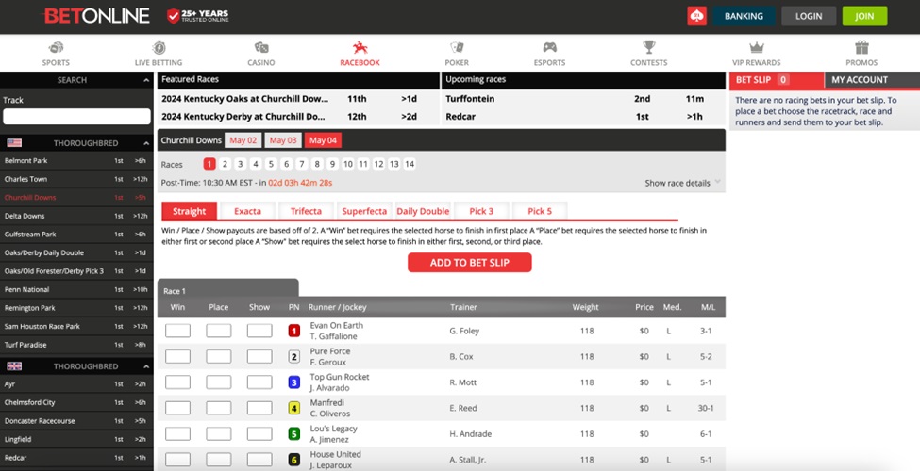920x471 pixels.
Task: Open the VIP Rewards crown icon
Action: (x=756, y=47)
